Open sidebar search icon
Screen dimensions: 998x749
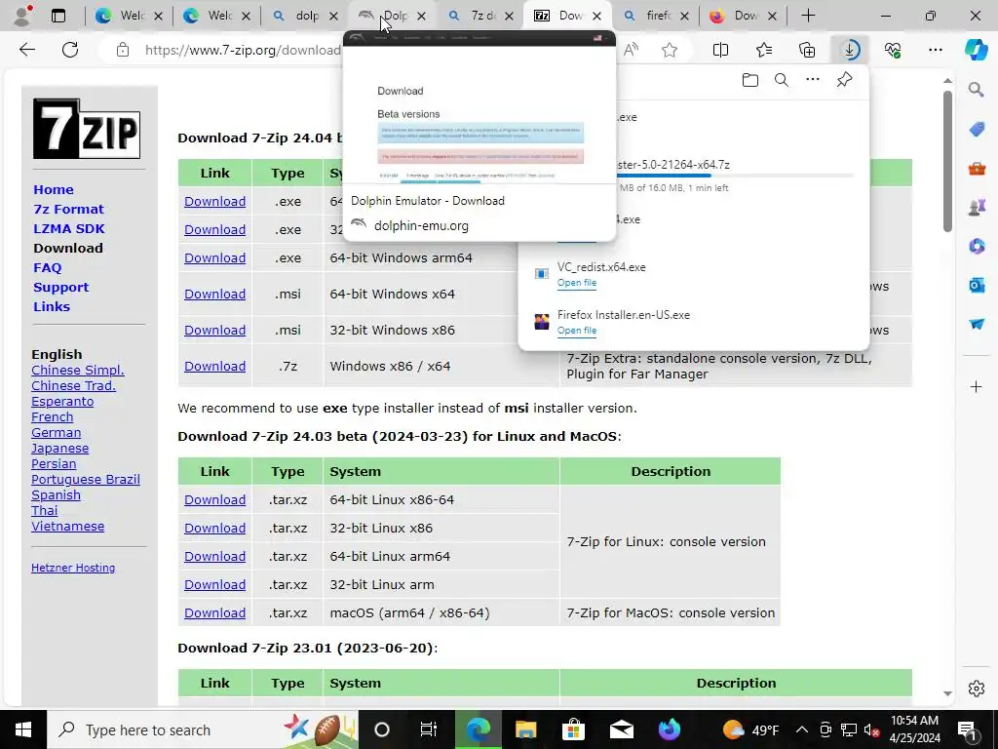point(976,89)
